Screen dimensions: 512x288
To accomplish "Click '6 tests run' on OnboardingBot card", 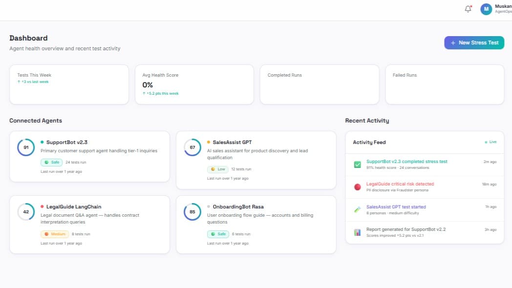I will (x=241, y=234).
